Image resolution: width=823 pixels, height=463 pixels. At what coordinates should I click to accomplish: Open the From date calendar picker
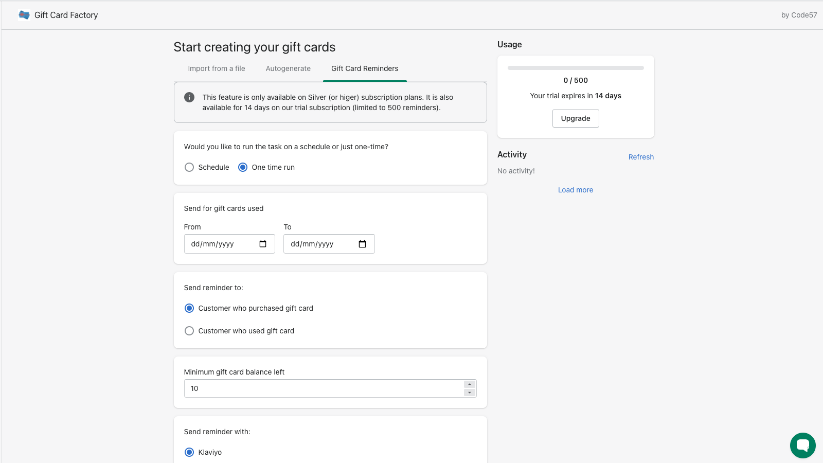coord(263,244)
